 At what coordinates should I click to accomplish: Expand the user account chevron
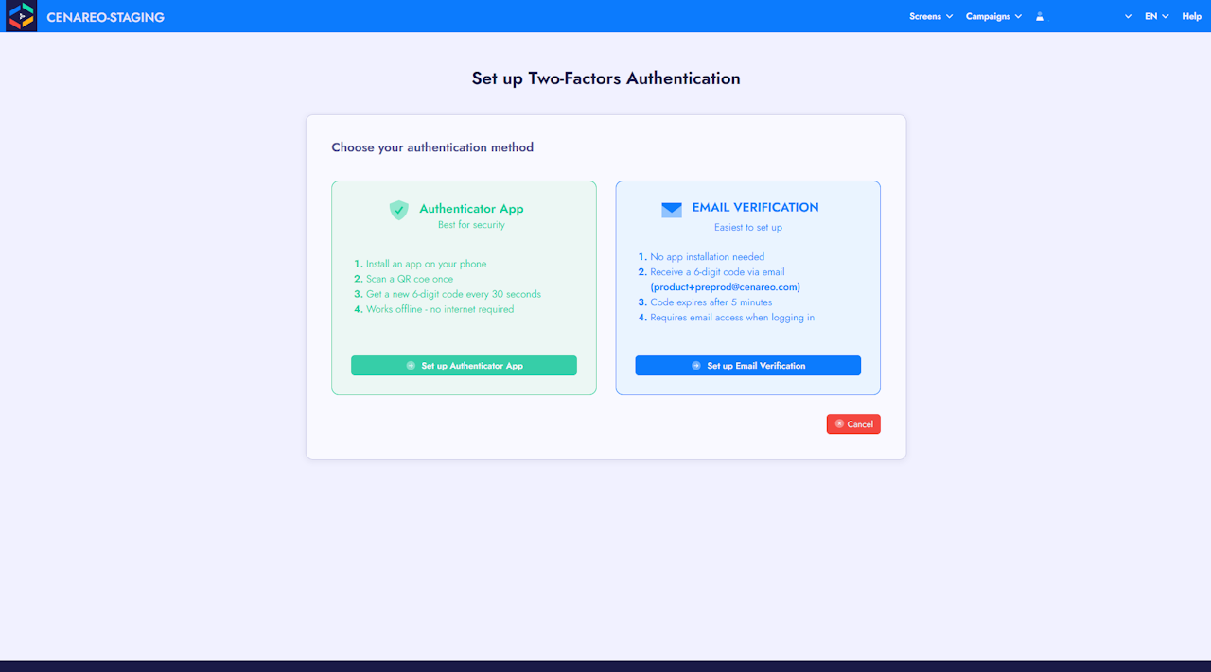pyautogui.click(x=1128, y=17)
